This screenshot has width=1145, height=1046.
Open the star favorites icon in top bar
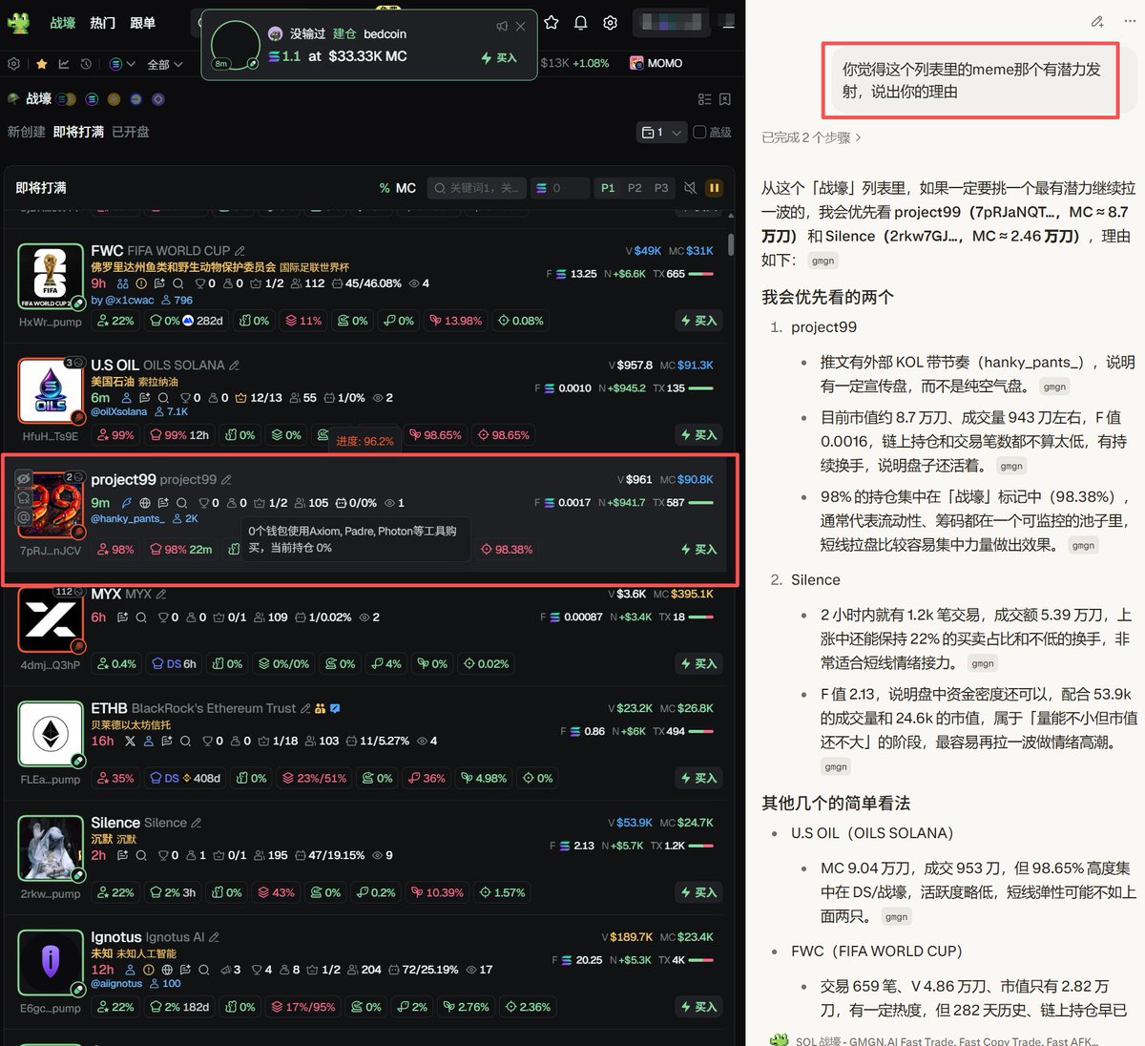[552, 22]
